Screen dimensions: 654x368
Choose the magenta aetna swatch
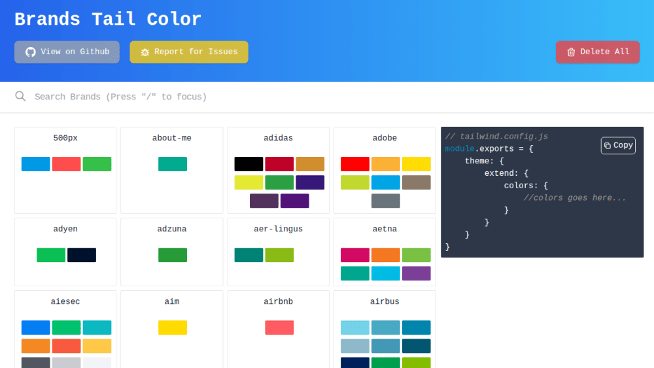coord(355,255)
